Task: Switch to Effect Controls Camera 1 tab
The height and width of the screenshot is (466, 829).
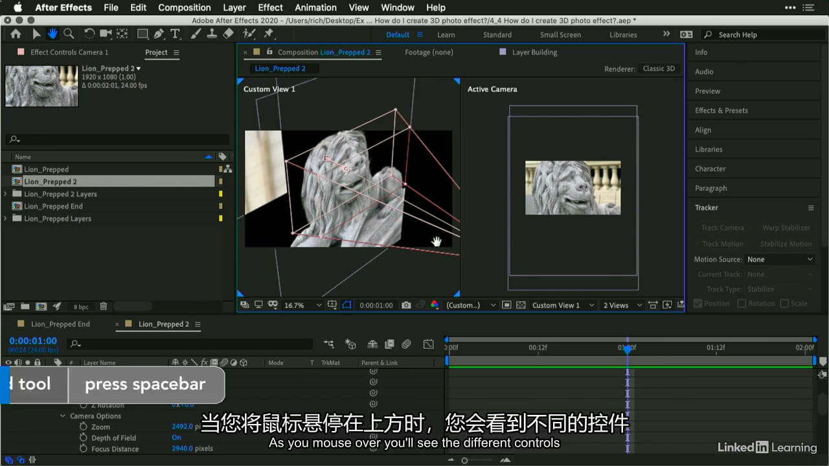Action: 69,52
